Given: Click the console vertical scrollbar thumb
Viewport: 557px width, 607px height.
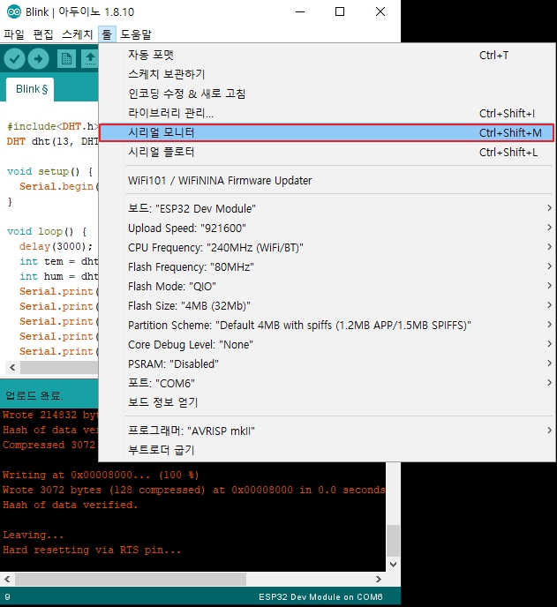Looking at the screenshot, I should pyautogui.click(x=393, y=541).
